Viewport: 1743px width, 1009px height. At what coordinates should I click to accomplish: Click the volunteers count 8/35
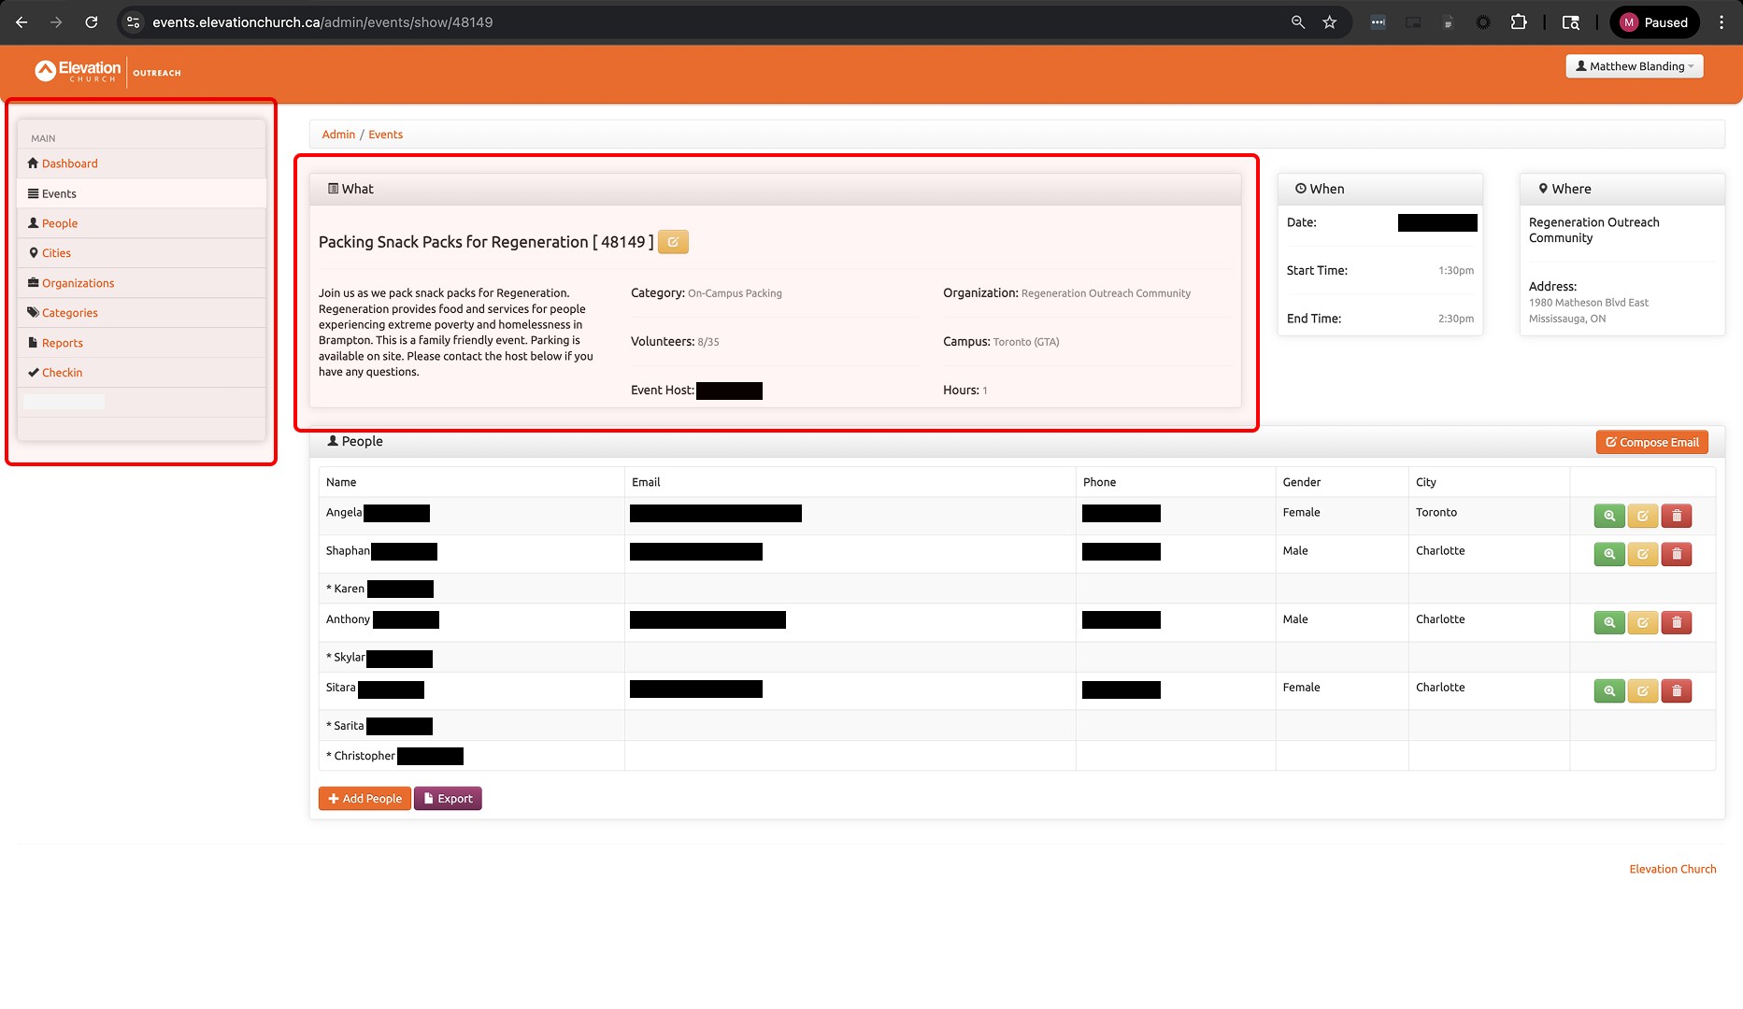(708, 342)
